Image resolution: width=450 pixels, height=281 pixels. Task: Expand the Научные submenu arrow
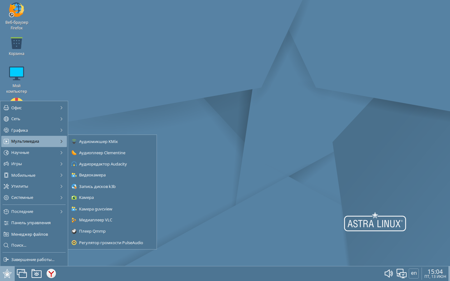coord(61,153)
